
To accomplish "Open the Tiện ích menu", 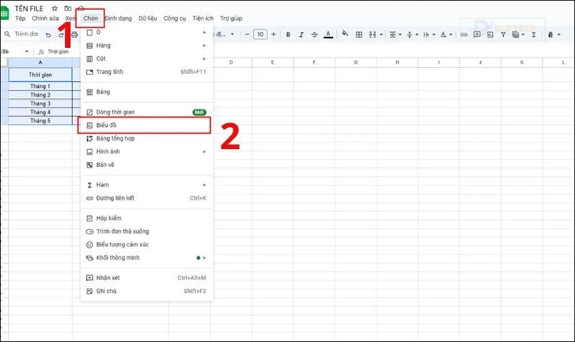I will 203,18.
